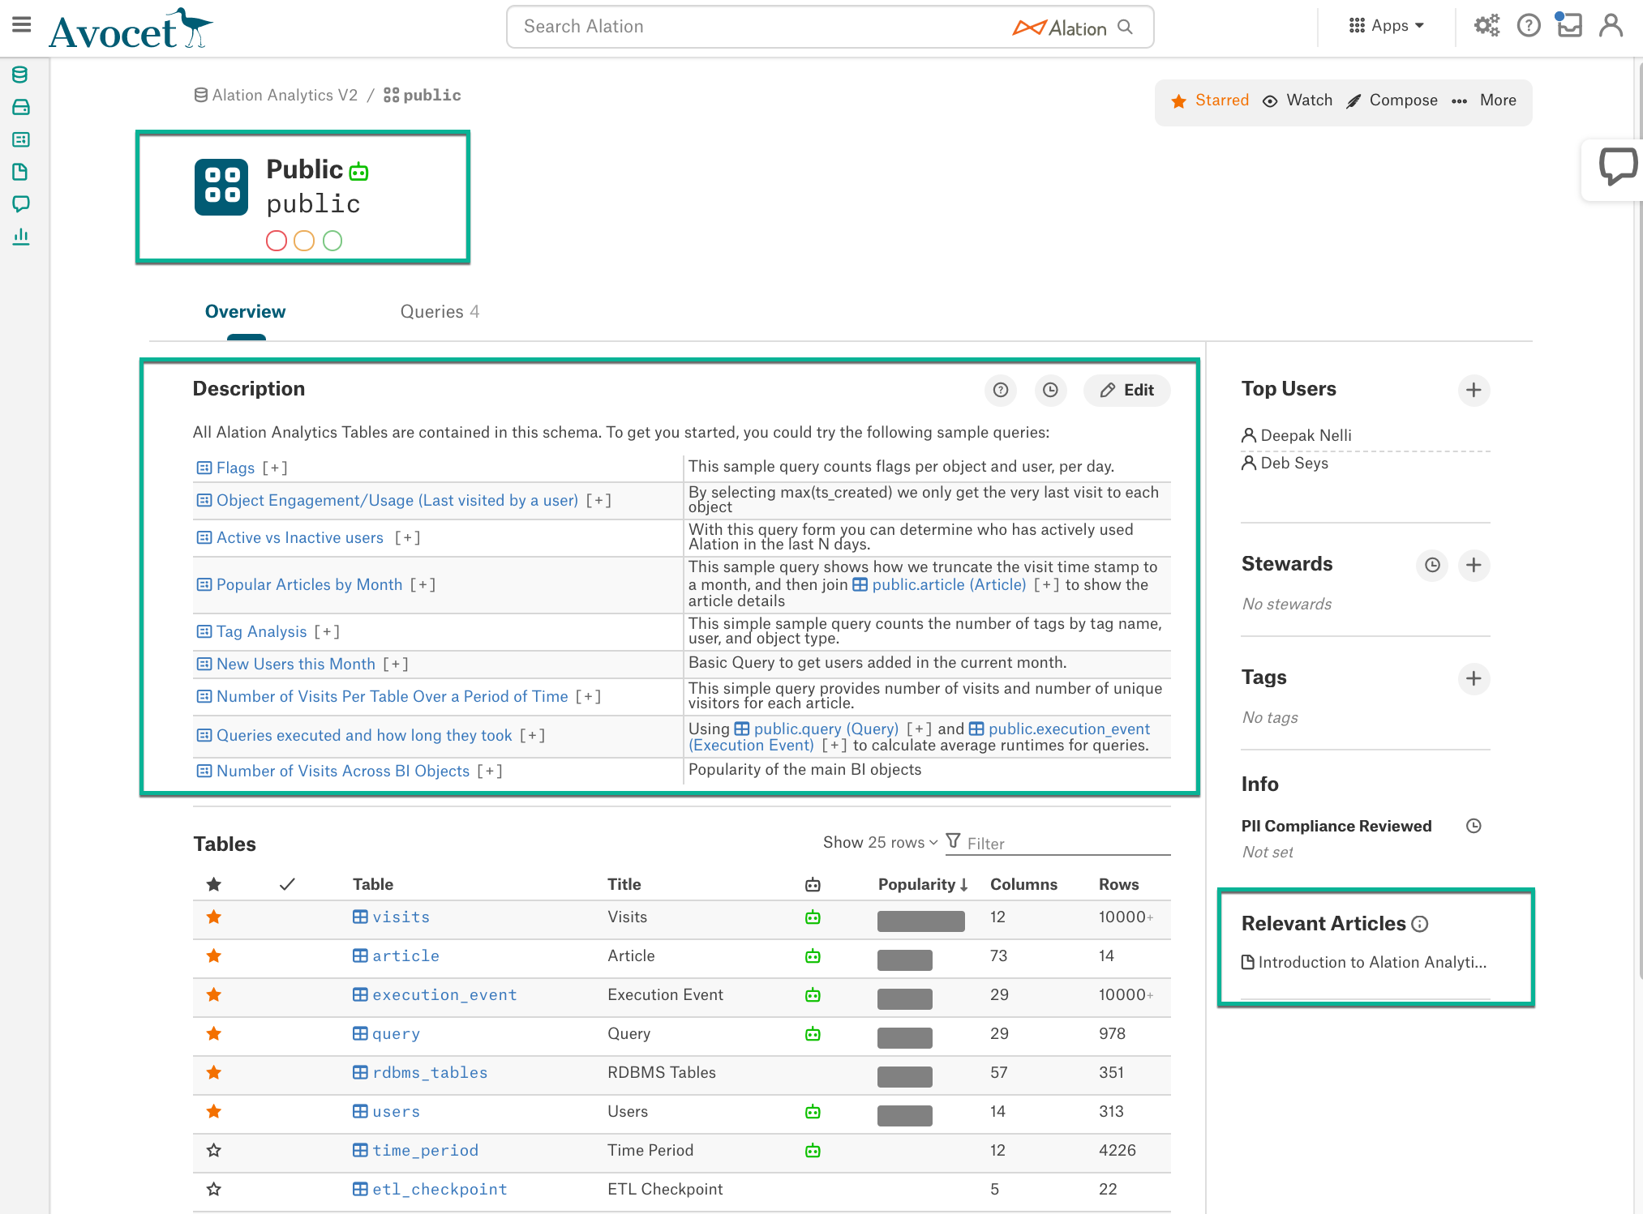Select the red trust flag circle
1643x1214 pixels.
tap(277, 241)
